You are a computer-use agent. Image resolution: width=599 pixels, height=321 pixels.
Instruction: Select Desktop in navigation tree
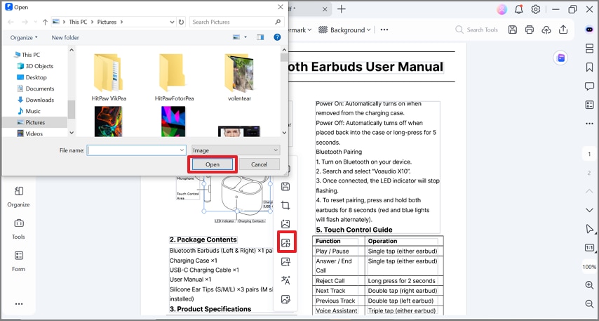(x=36, y=77)
